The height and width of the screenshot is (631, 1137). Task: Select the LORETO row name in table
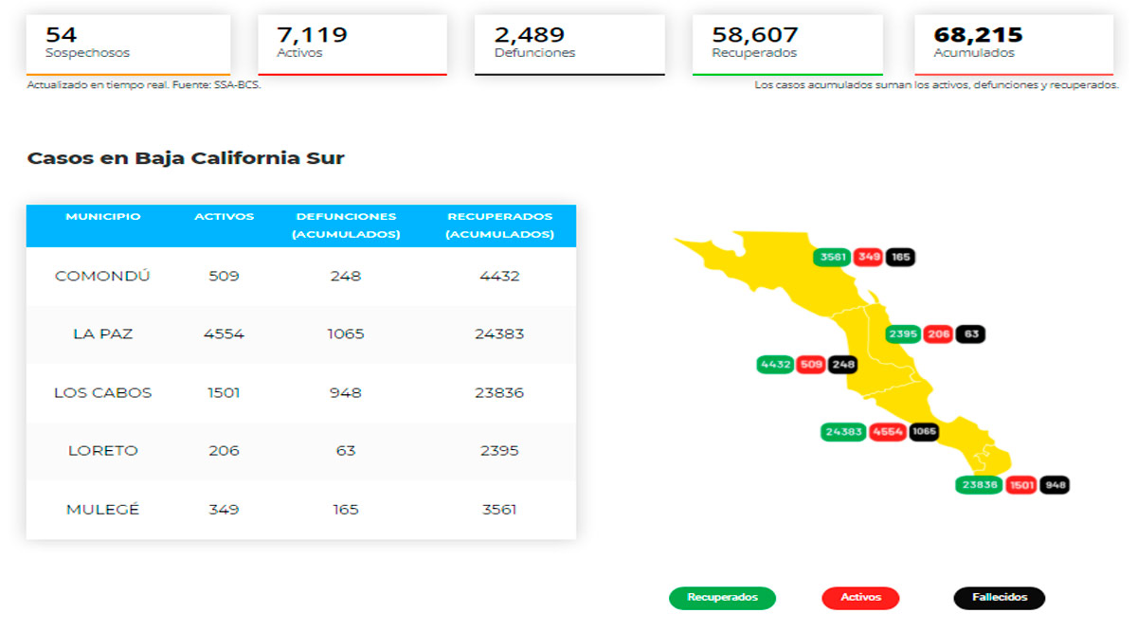103,451
